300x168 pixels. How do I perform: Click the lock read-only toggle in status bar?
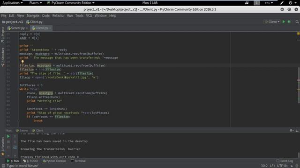292,166
